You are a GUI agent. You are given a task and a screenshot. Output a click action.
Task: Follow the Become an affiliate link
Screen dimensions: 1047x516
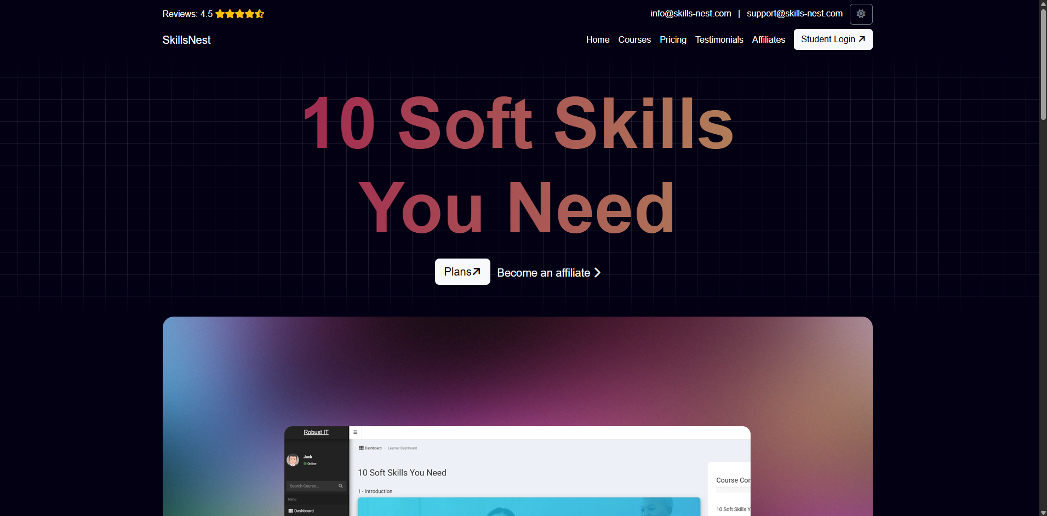click(549, 273)
